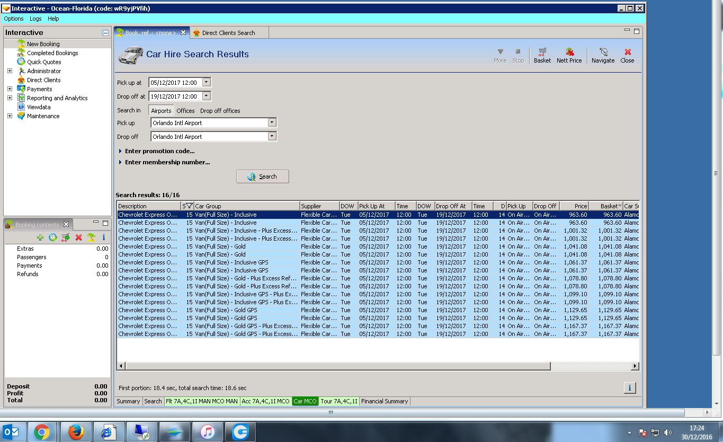Open the Drop off at date dropdown

(207, 96)
